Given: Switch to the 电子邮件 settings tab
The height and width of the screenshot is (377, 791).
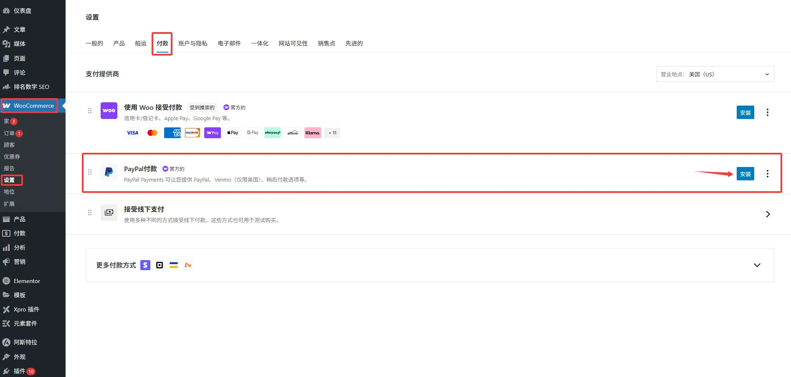Looking at the screenshot, I should 229,43.
